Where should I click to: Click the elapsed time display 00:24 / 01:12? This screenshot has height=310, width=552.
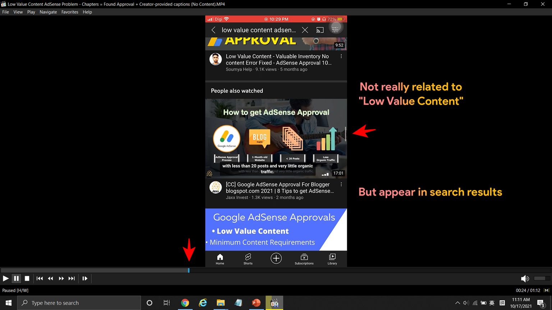(x=528, y=291)
